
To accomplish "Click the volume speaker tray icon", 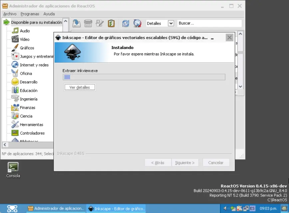I will (225, 208).
